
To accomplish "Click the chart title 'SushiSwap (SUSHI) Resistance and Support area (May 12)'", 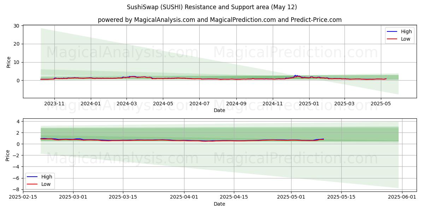I will tap(212, 7).
